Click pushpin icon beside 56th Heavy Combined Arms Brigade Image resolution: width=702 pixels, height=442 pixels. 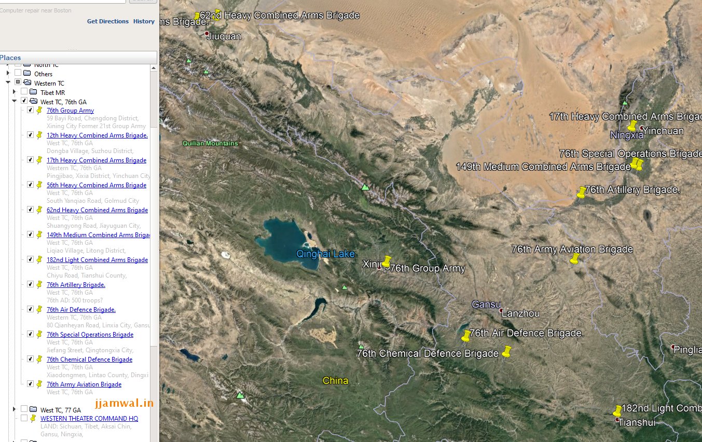[x=39, y=185]
